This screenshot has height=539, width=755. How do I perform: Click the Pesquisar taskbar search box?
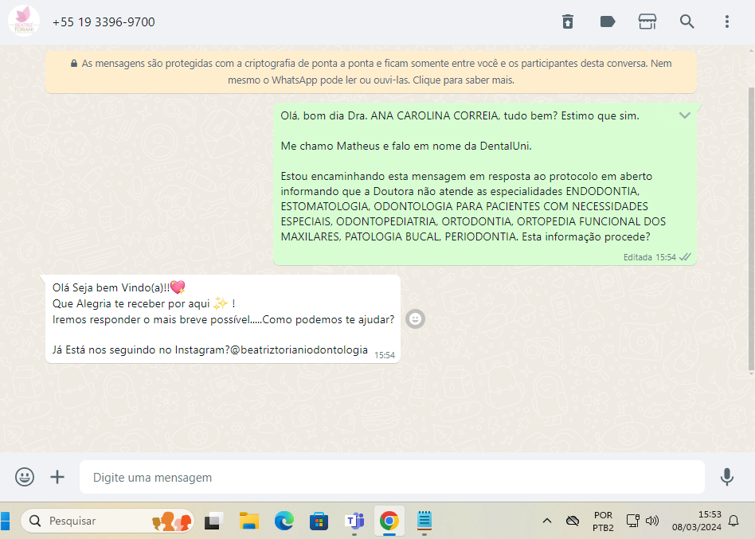[x=108, y=521]
